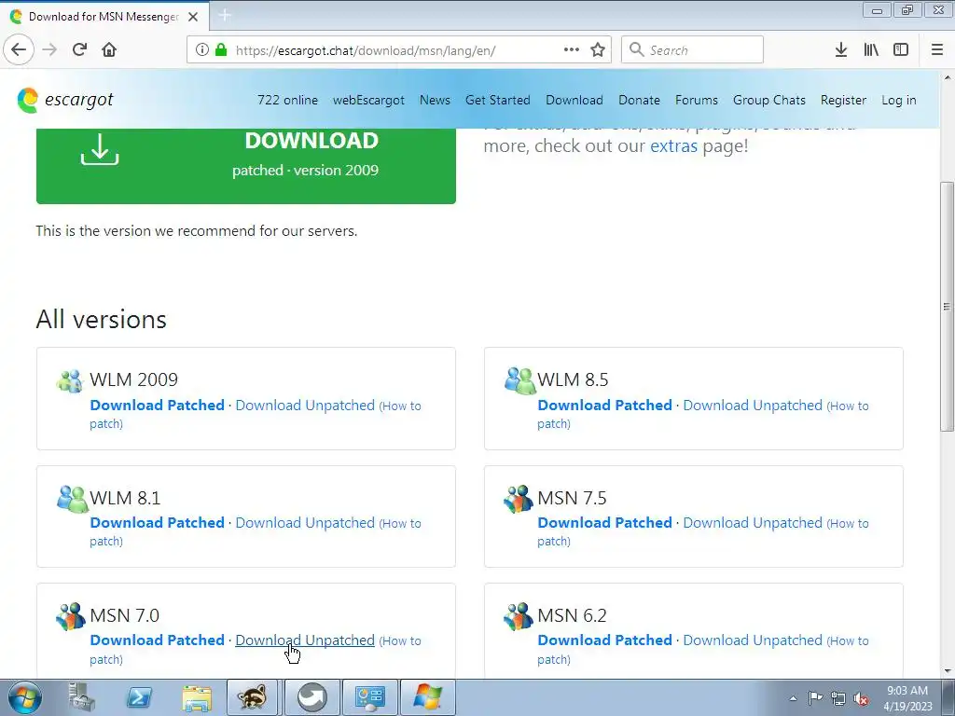
Task: Open Windows Explorer from the taskbar
Action: [x=198, y=697]
